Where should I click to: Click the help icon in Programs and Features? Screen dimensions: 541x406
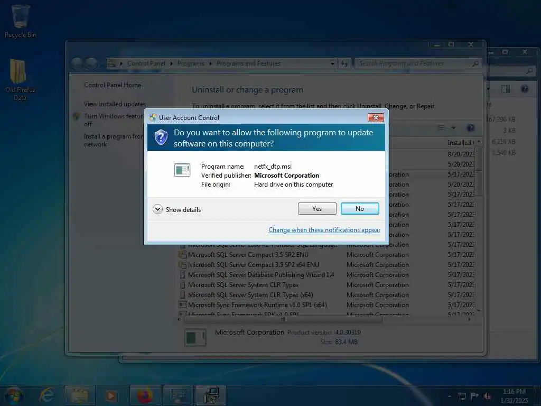click(470, 128)
